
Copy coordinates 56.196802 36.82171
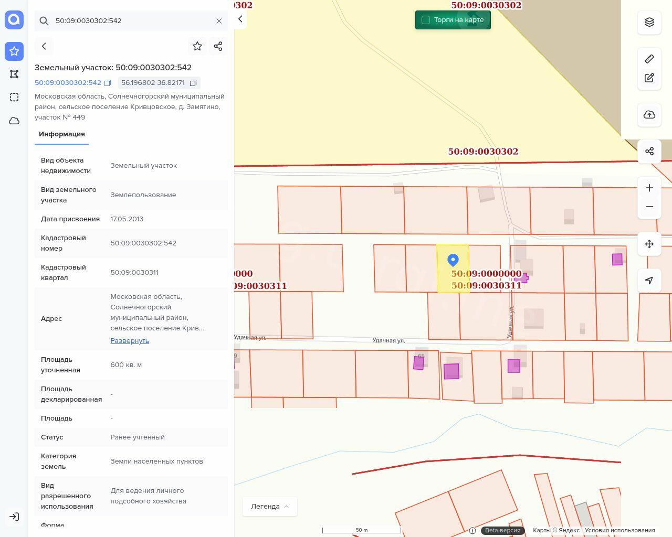coord(193,83)
